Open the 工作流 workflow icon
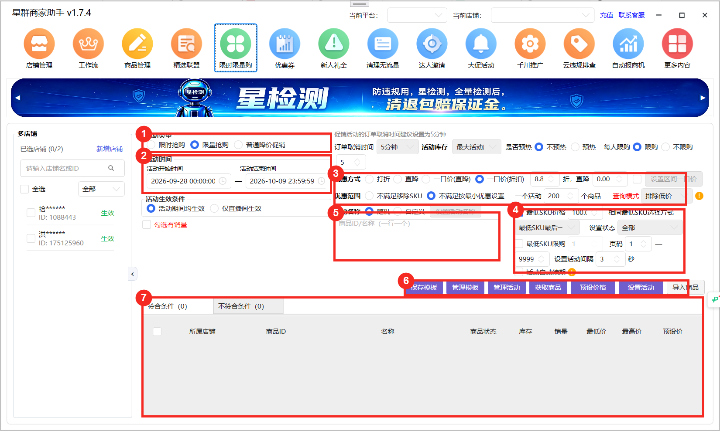The image size is (720, 431). (x=89, y=44)
